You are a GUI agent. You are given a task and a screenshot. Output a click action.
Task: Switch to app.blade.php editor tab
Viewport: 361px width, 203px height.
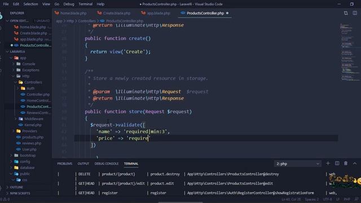pos(156,13)
